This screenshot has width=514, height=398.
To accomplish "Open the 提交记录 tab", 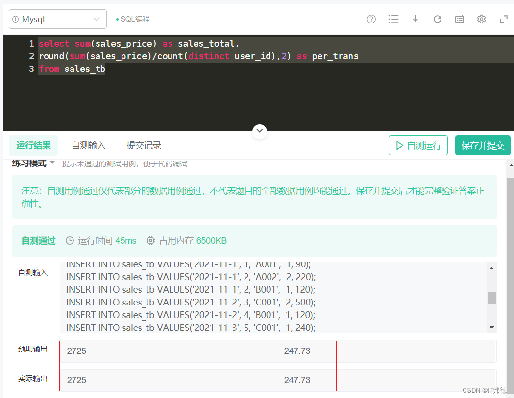I will [144, 145].
